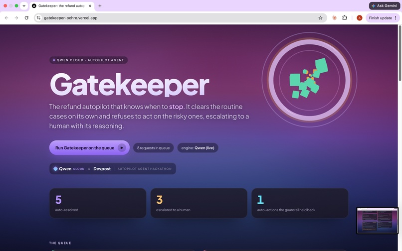The image size is (402, 251).
Task: Bookmark this page with star icon
Action: pyautogui.click(x=321, y=18)
